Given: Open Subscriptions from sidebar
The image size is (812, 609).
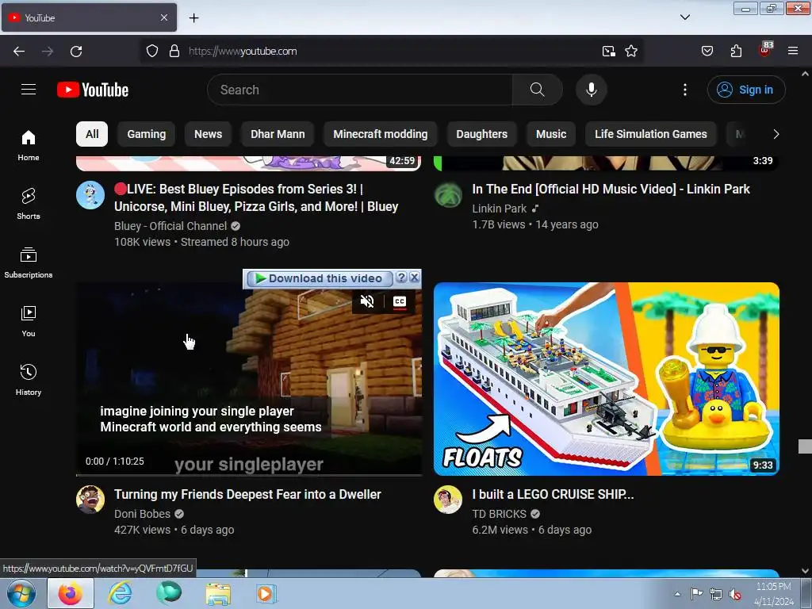Looking at the screenshot, I should click(x=29, y=263).
